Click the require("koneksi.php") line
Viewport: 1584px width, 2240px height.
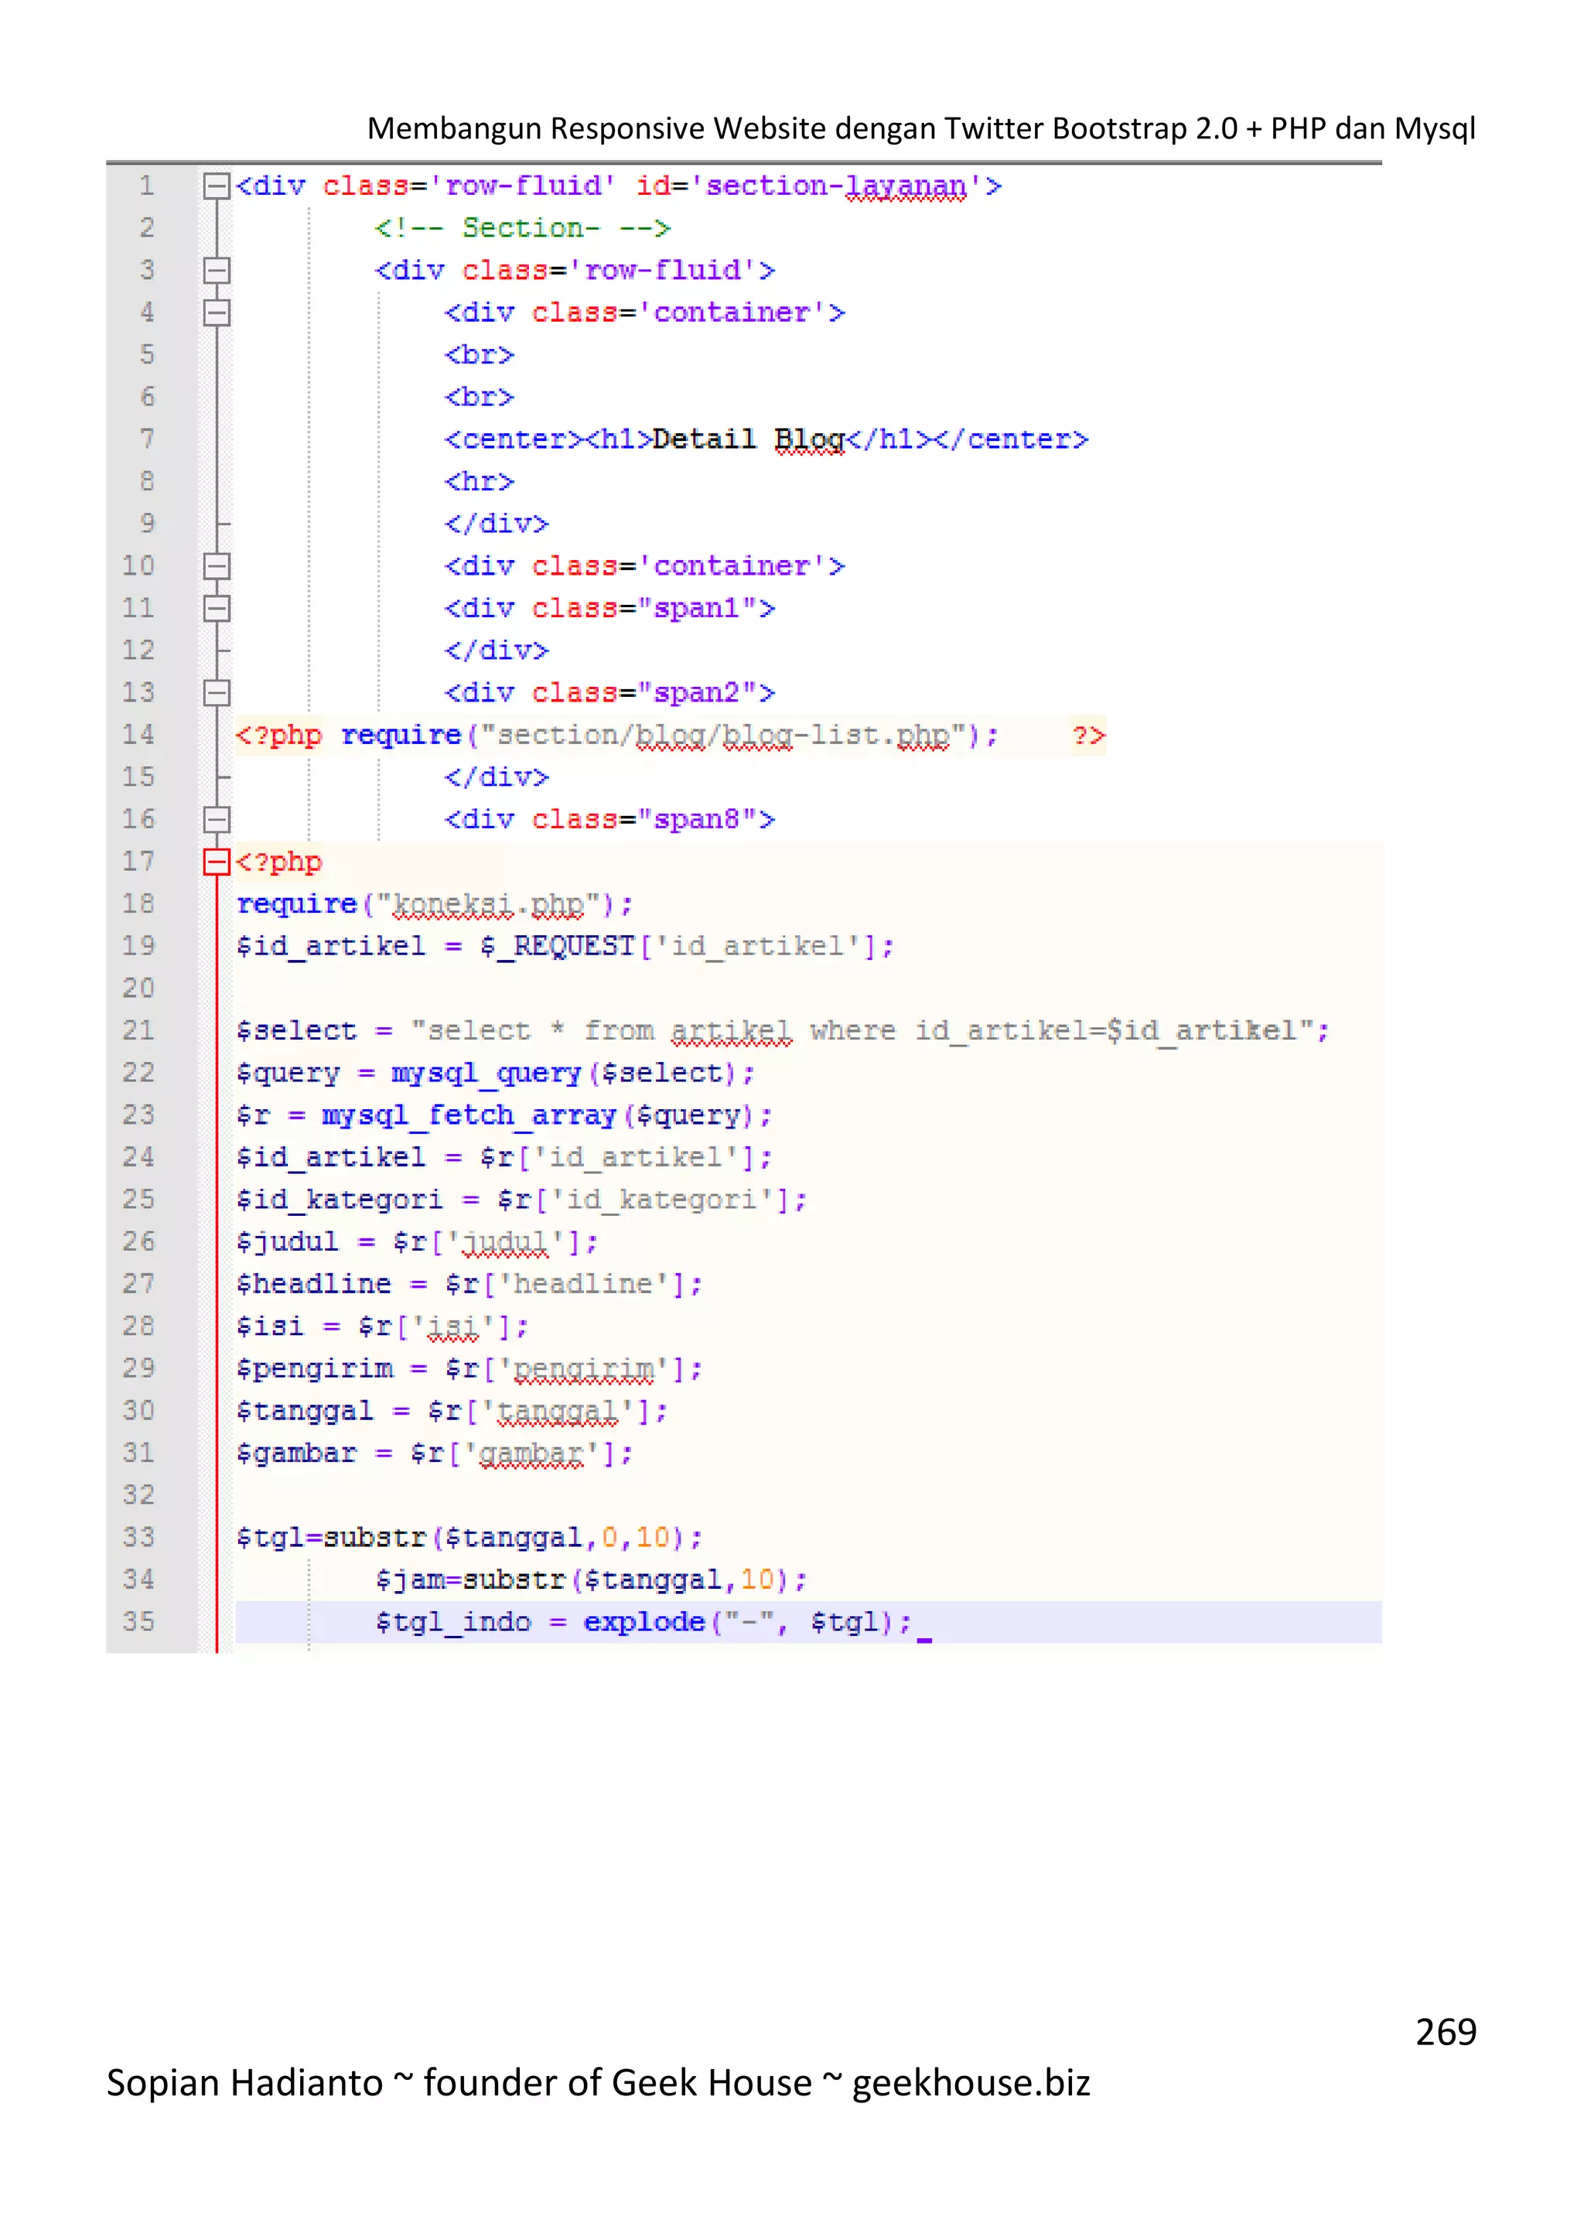click(435, 906)
